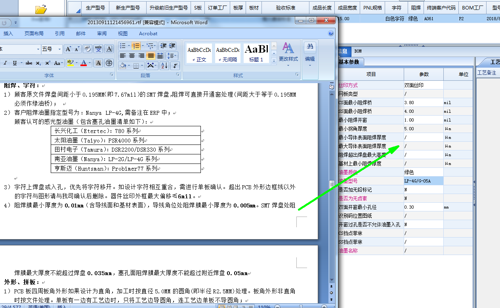
Task: Apply red font color
Action: (x=84, y=63)
